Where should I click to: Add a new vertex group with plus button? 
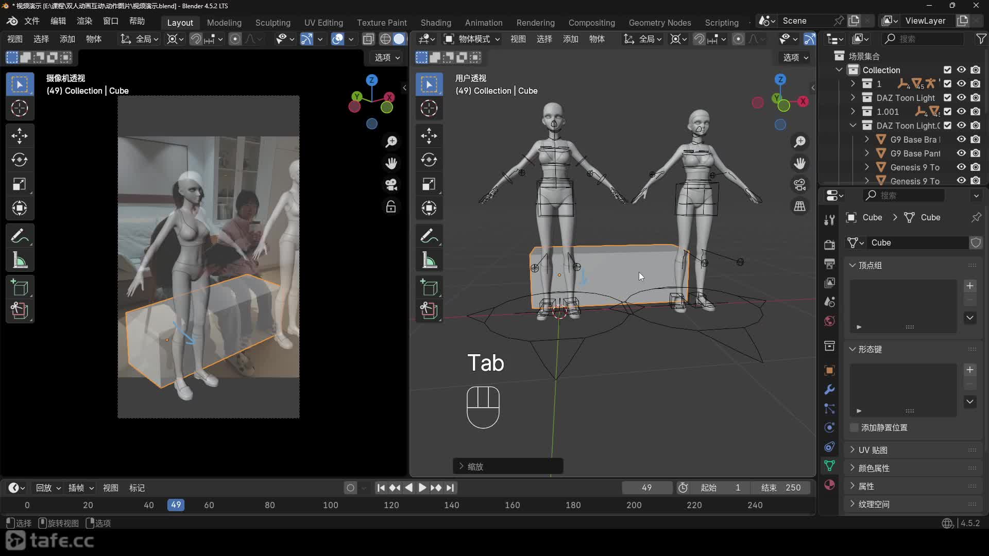coord(970,286)
